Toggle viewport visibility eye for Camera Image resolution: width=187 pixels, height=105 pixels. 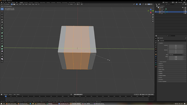pos(184,9)
